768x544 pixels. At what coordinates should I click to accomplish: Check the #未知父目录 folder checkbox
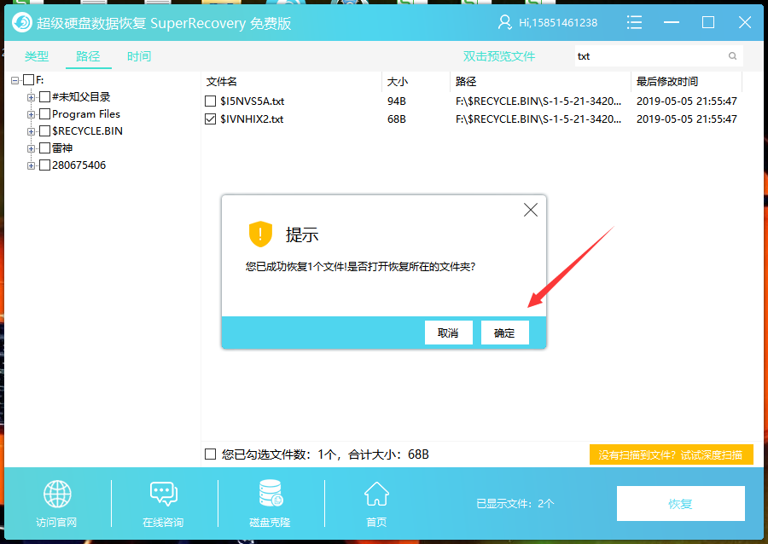(x=44, y=97)
